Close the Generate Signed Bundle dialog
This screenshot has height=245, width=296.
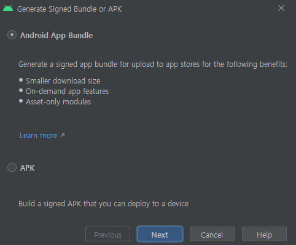pos(281,8)
